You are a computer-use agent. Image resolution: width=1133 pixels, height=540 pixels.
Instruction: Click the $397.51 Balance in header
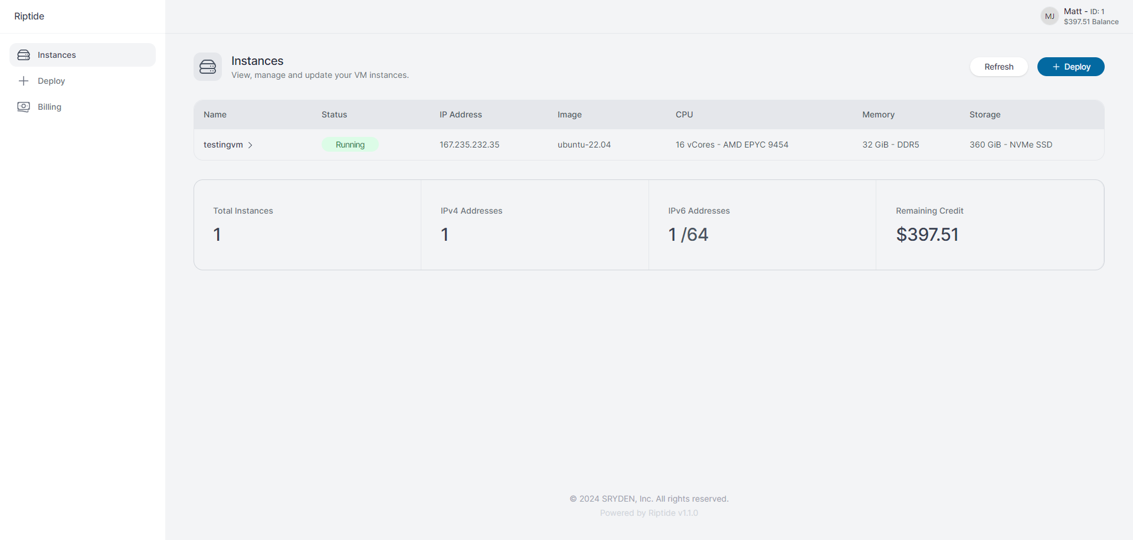click(1091, 22)
